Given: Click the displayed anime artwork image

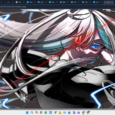Looking at the screenshot, I should click(57, 59).
